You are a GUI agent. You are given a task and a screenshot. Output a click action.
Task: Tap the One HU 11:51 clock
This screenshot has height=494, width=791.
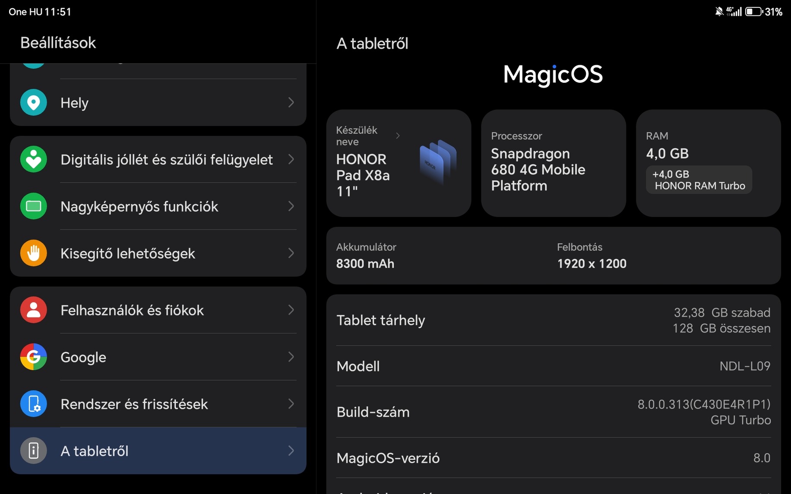(40, 12)
